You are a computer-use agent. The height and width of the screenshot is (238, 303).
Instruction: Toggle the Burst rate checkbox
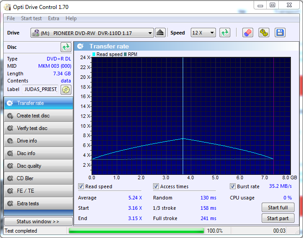[233, 186]
